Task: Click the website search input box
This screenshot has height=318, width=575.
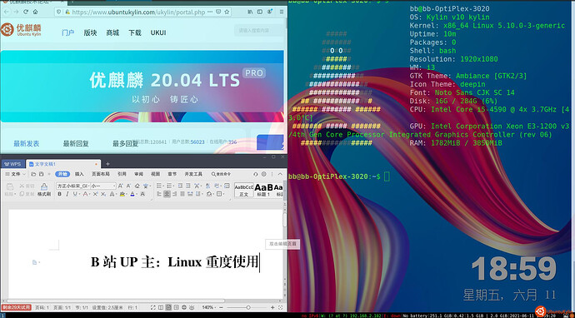Action: pyautogui.click(x=259, y=31)
